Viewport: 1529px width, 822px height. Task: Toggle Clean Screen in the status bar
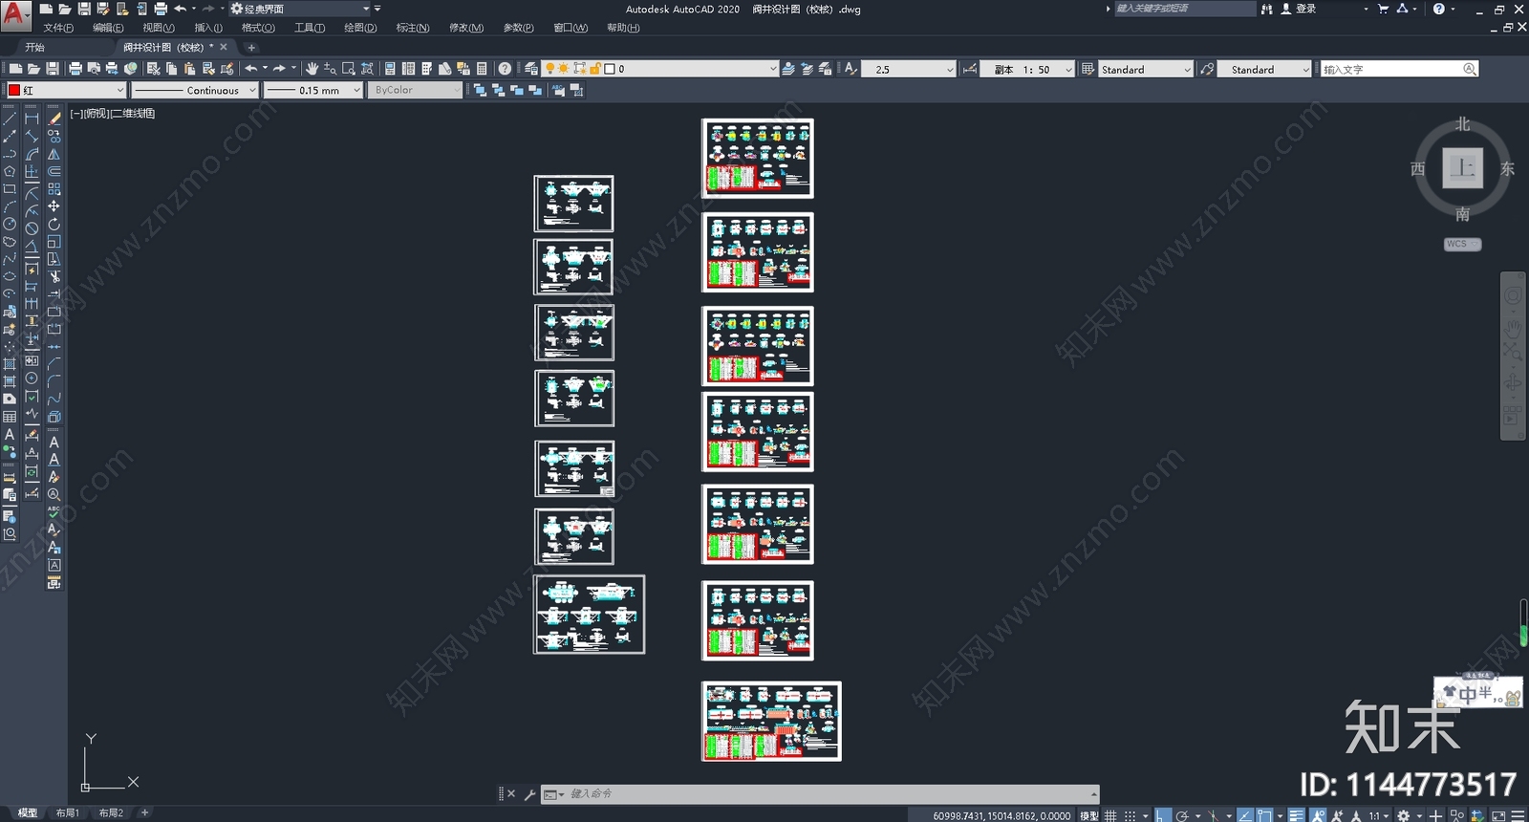1498,815
